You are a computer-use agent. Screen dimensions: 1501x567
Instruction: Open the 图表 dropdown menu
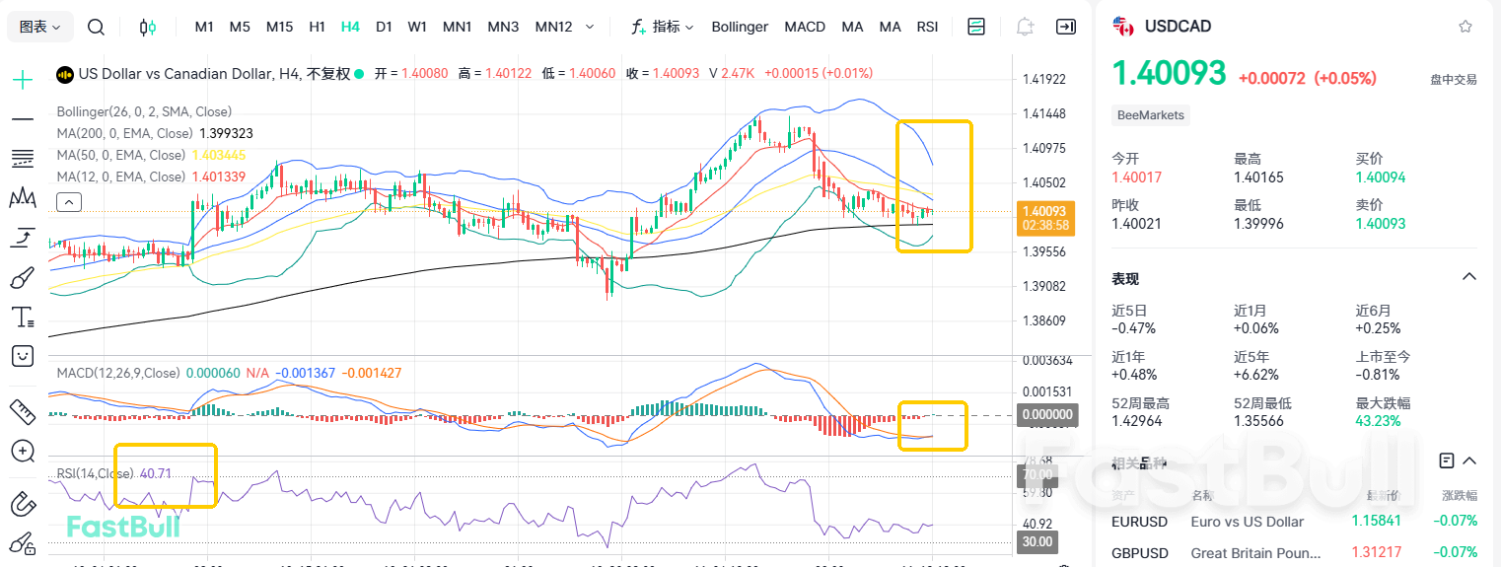tap(39, 27)
